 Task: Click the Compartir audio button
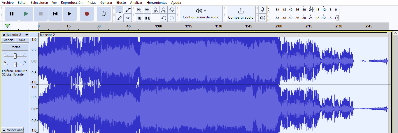(x=241, y=14)
